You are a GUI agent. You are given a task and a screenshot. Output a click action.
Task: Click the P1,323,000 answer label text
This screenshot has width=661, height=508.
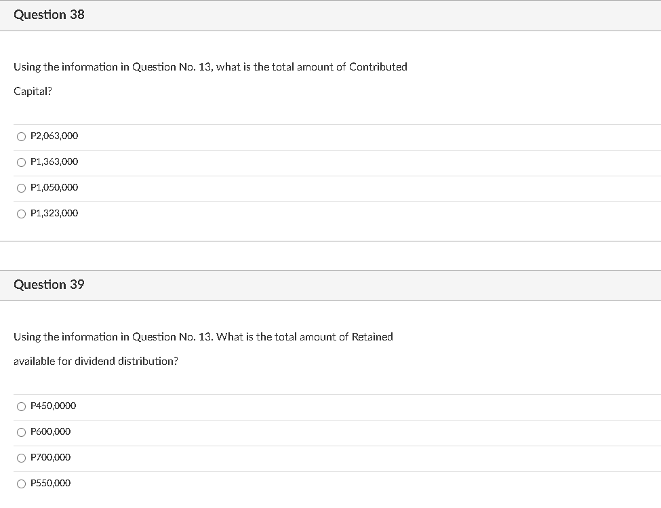[x=54, y=213]
